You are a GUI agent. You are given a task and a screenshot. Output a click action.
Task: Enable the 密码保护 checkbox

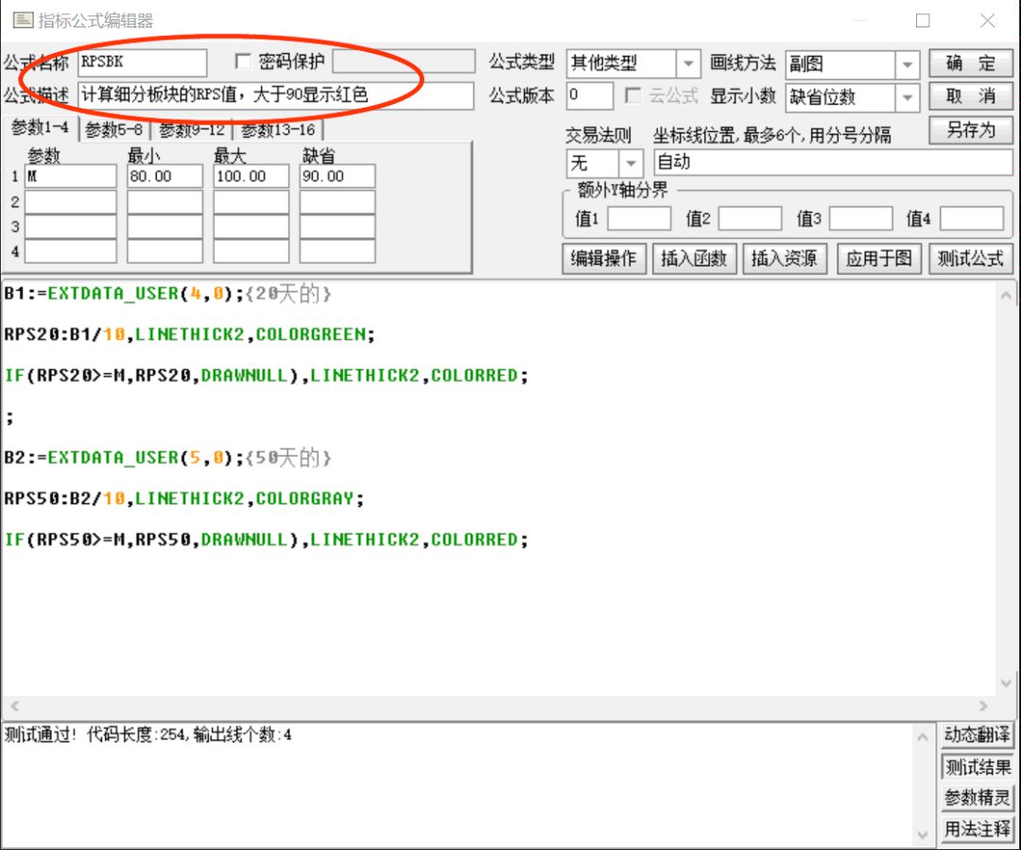point(244,62)
